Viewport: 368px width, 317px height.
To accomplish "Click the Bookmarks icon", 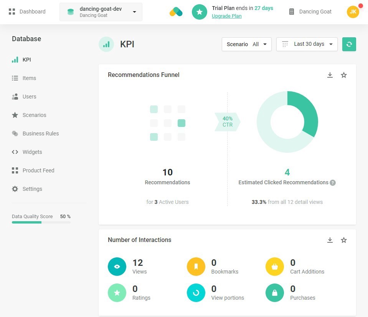I will pyautogui.click(x=196, y=267).
